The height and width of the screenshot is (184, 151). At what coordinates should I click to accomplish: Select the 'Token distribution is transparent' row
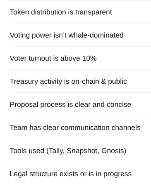click(80, 12)
